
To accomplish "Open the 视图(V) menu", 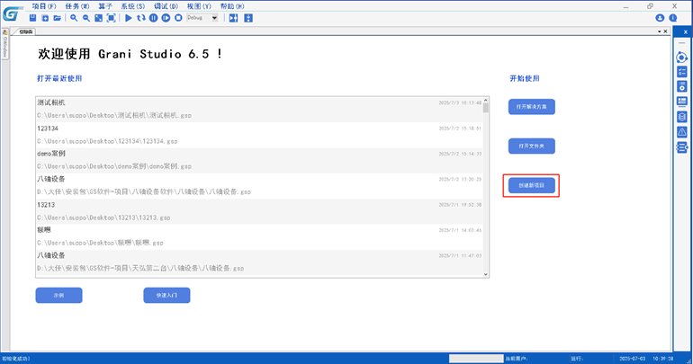I will [x=199, y=6].
